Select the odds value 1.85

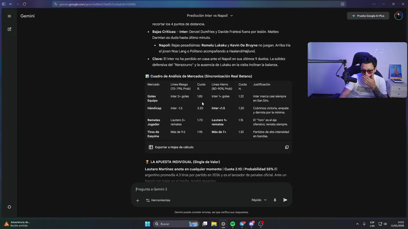(200, 96)
